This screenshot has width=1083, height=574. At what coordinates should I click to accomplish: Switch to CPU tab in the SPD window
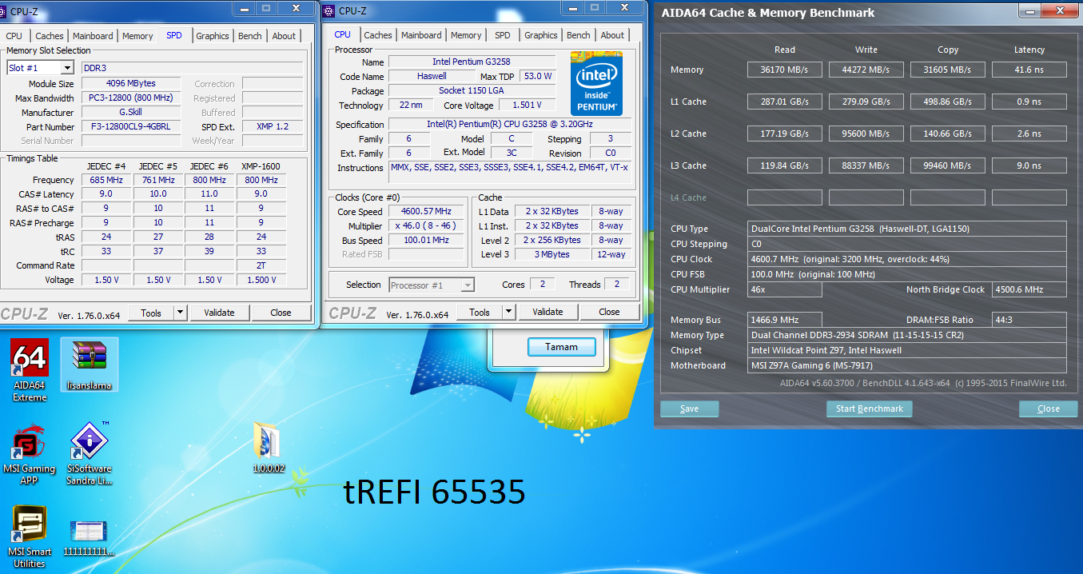click(14, 36)
